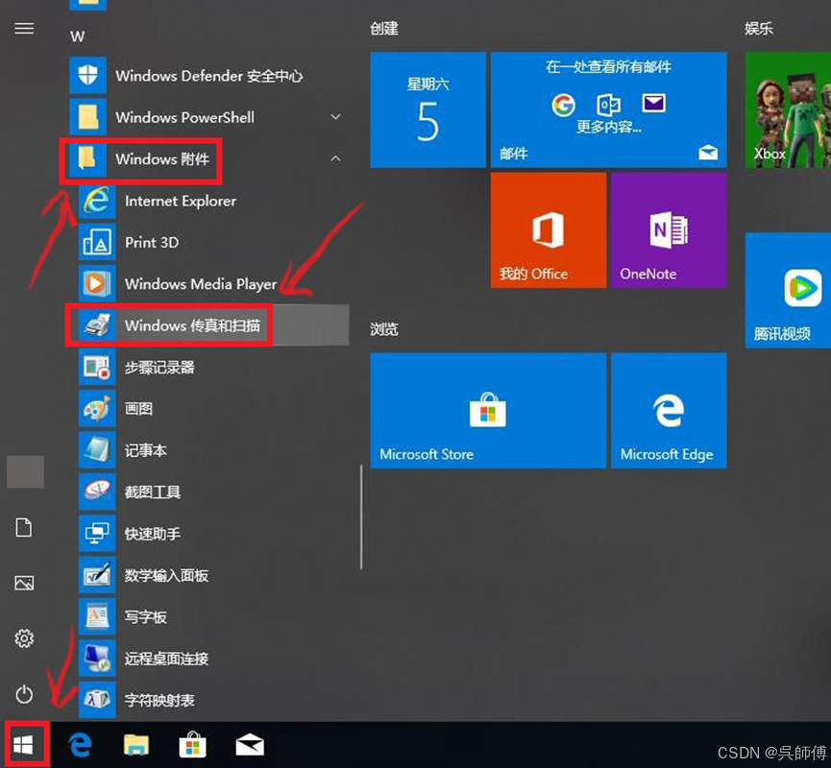Expand the Windows PowerShell folder chevron
This screenshot has height=768, width=831.
335,116
